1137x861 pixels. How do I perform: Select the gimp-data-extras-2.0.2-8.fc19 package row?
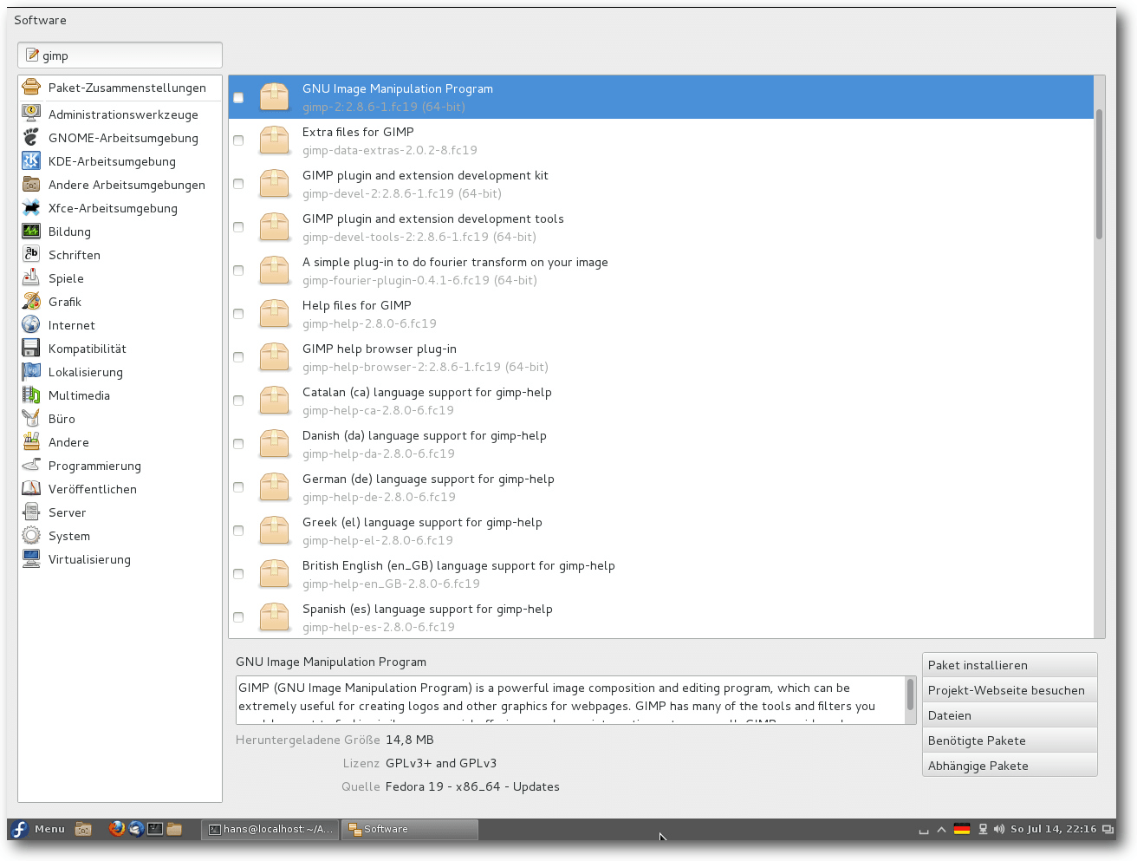(x=661, y=140)
